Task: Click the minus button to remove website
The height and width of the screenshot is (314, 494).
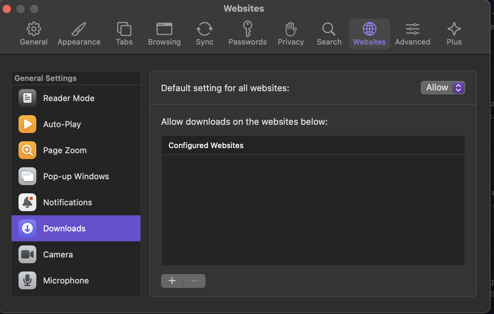Action: [x=195, y=281]
